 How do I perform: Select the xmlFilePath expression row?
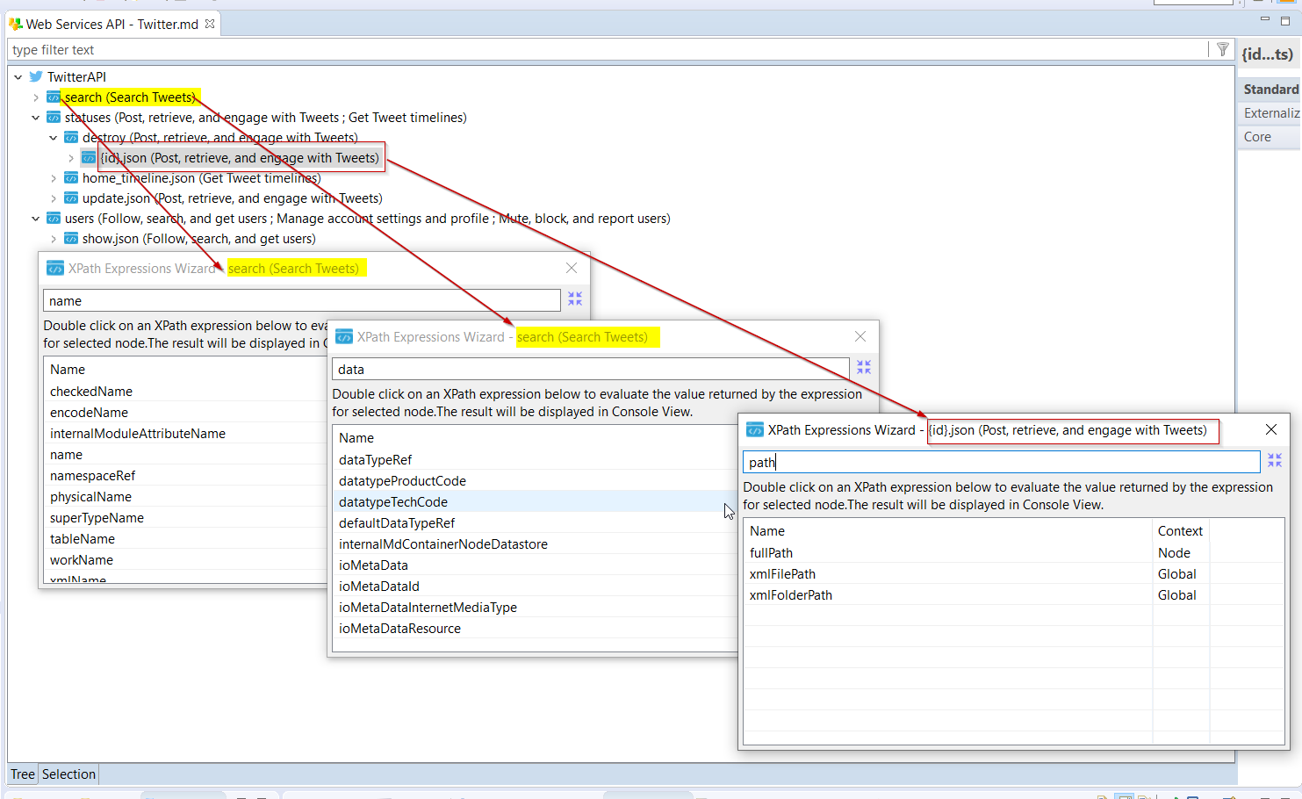tap(1014, 573)
